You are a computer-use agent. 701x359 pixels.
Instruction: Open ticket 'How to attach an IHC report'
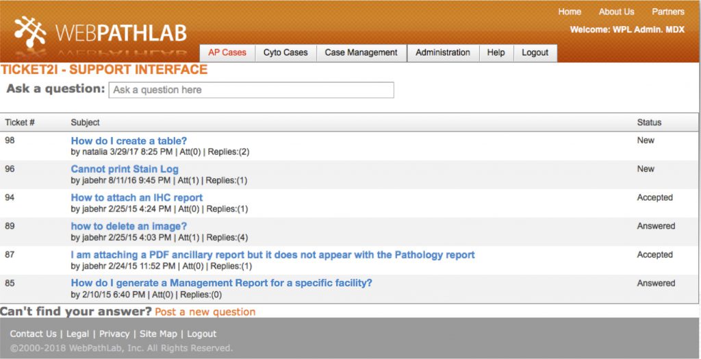[x=137, y=198]
